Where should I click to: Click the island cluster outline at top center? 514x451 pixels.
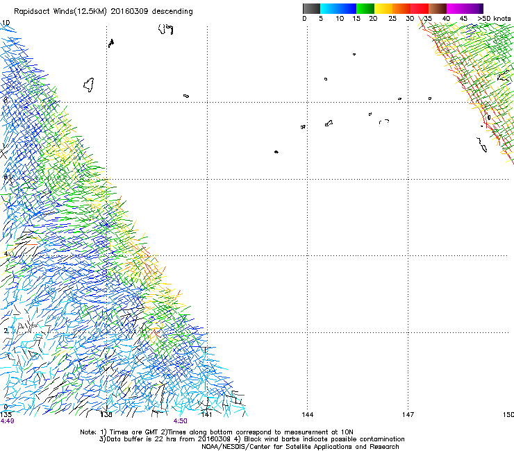pos(165,29)
